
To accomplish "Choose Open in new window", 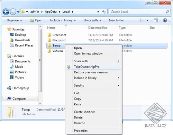I will pyautogui.click(x=88, y=53).
